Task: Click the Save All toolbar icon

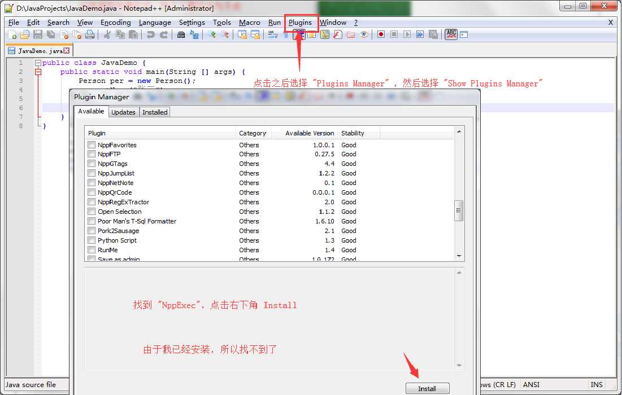Action: pyautogui.click(x=51, y=35)
